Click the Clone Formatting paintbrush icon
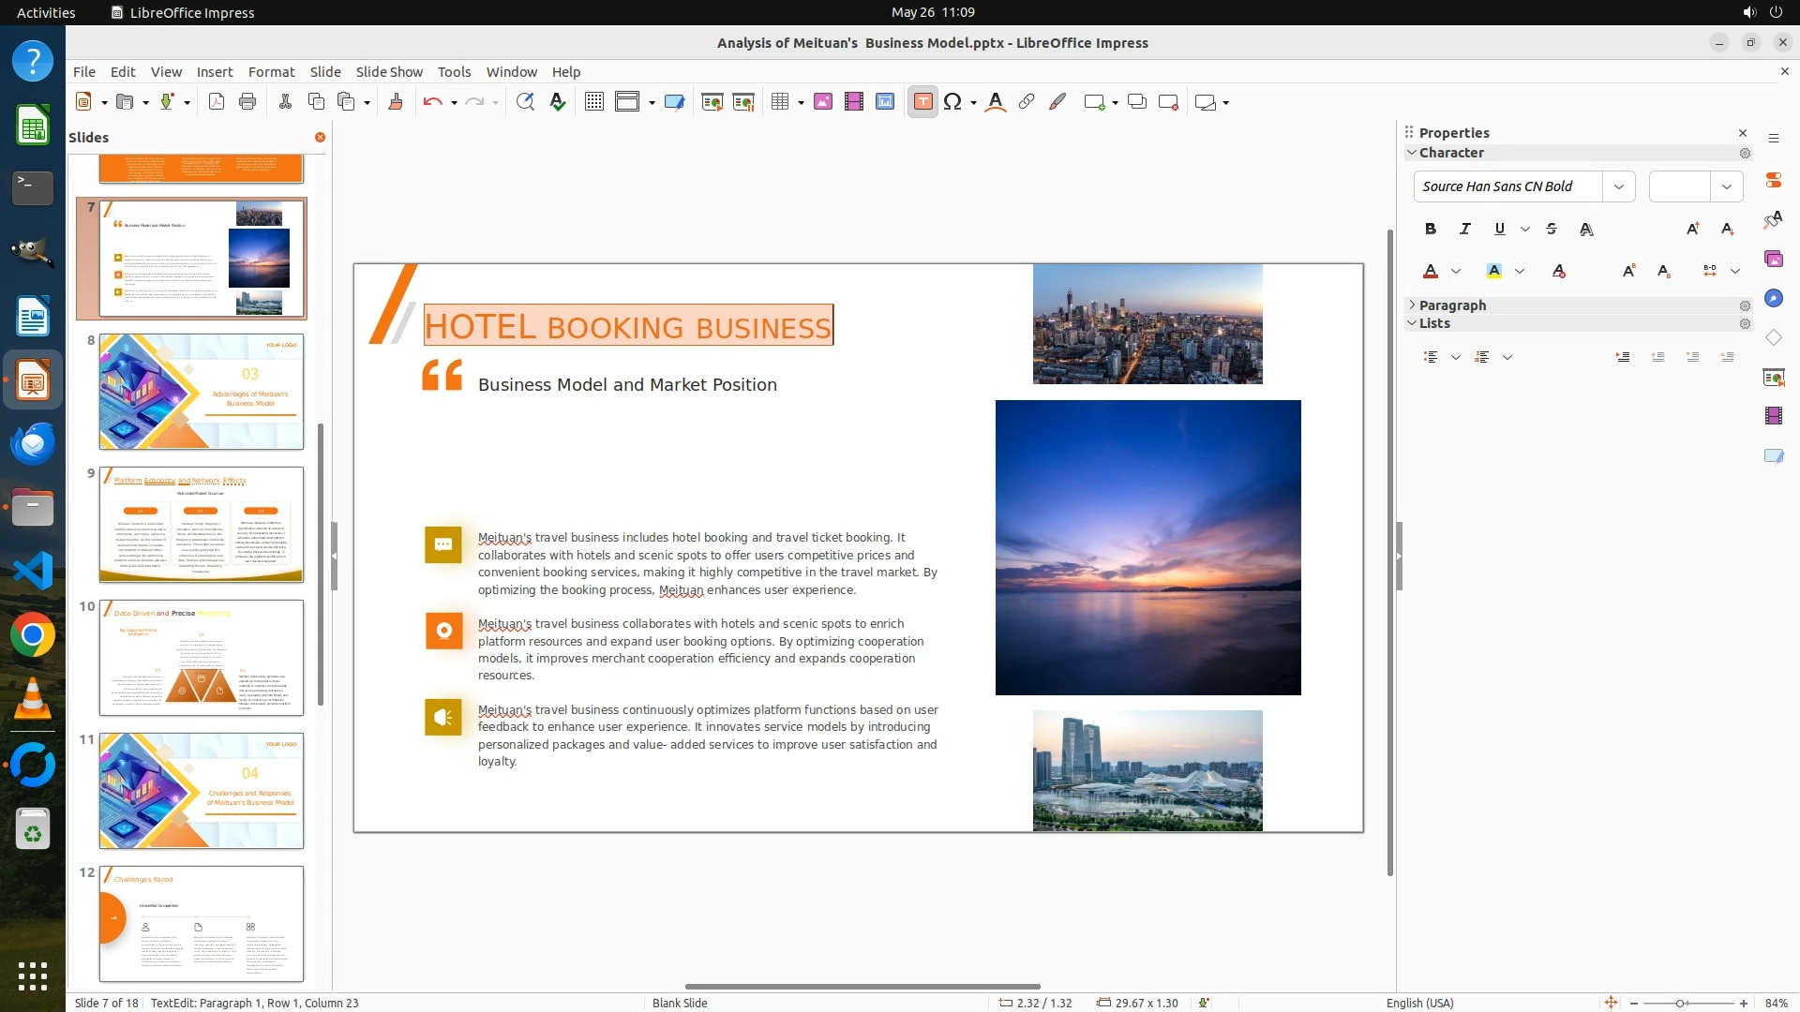The image size is (1800, 1012). click(x=395, y=102)
